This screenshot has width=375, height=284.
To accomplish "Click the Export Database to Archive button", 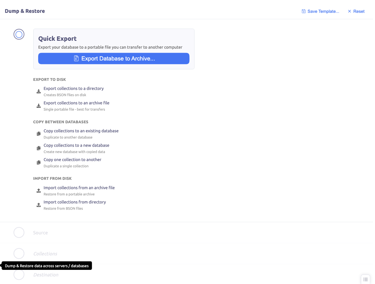I will pyautogui.click(x=114, y=59).
